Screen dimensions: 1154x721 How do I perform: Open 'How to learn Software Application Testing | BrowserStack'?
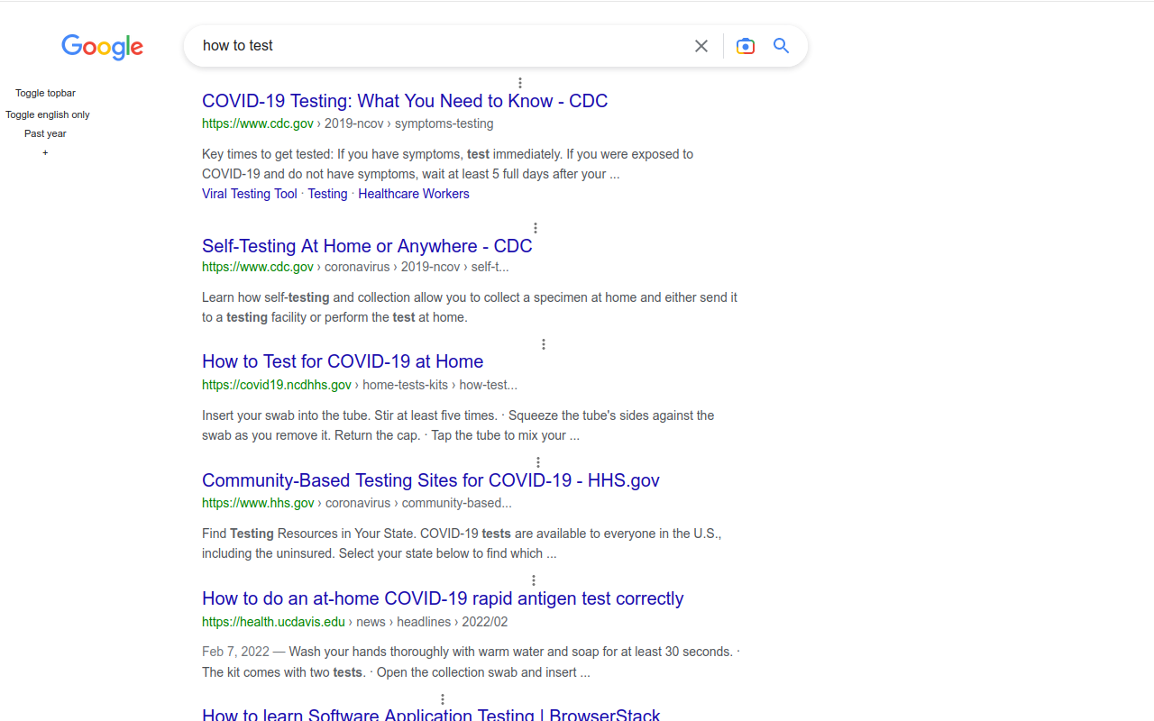[x=431, y=714]
